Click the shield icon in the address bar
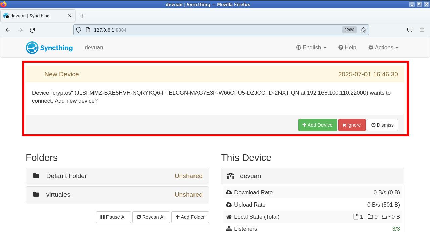This screenshot has height=232, width=430. pos(78,30)
